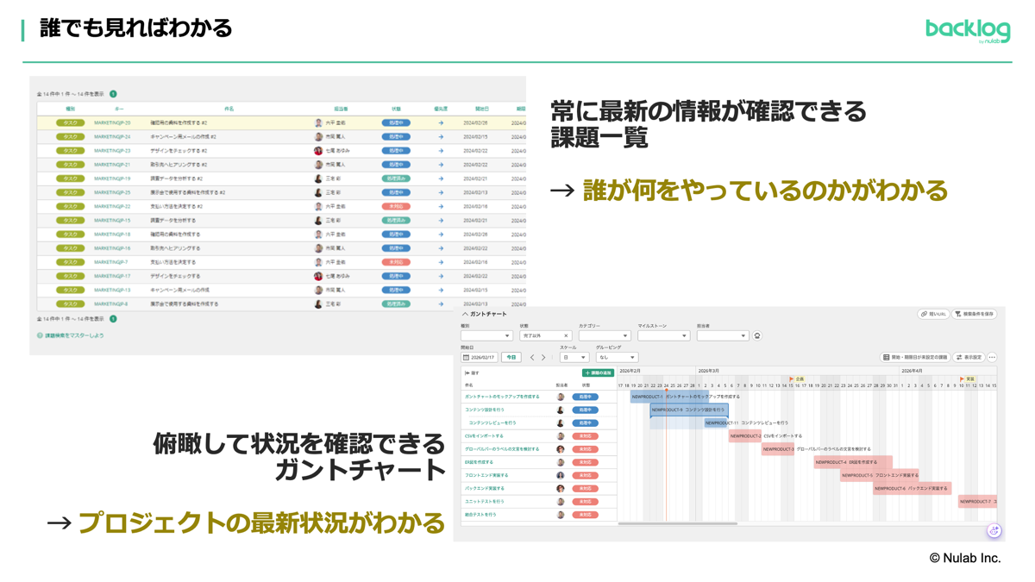
Task: Open the 状態 filter dropdown
Action: pyautogui.click(x=545, y=335)
